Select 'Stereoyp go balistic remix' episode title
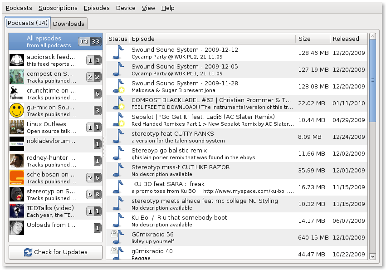Screen dimensions: 386x270 [169, 150]
